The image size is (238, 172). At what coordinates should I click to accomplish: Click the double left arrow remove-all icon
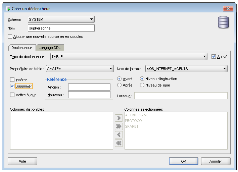click(x=118, y=143)
